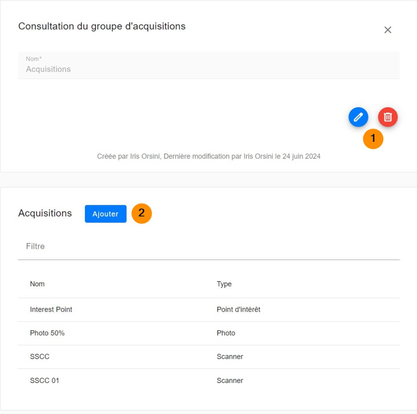Click the orange number 1 badge
The image size is (417, 414).
tap(373, 139)
